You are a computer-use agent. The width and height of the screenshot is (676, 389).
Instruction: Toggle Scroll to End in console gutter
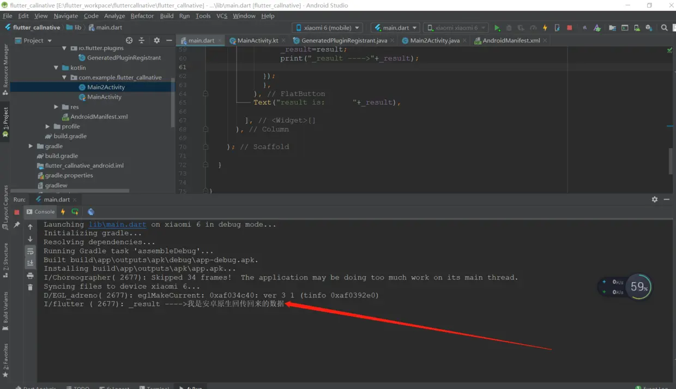(x=31, y=263)
